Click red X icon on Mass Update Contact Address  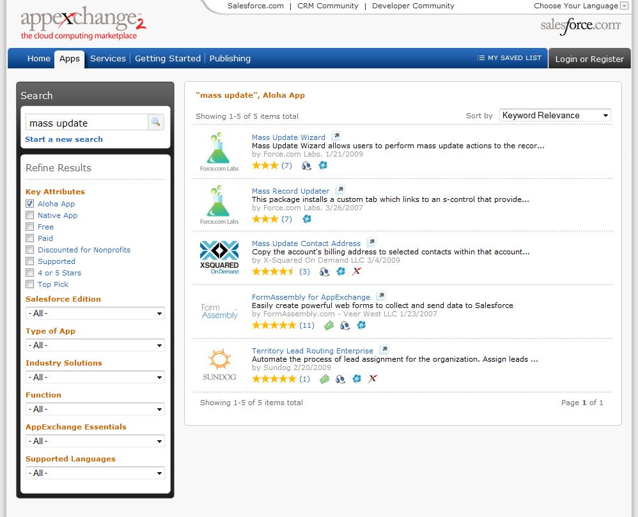357,272
